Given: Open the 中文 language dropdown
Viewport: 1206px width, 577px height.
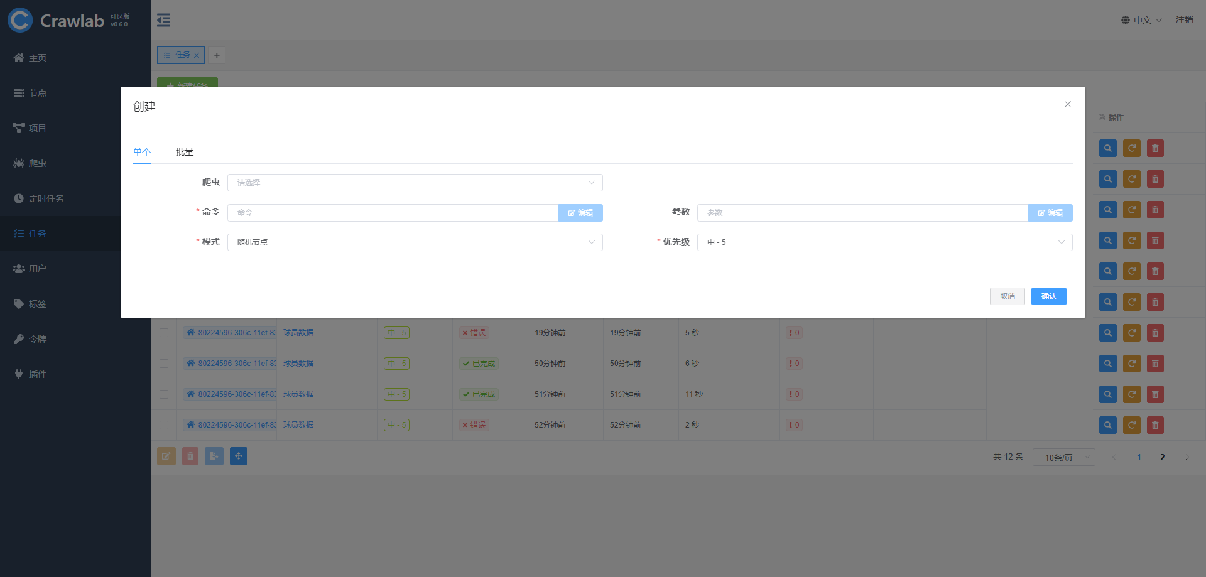Looking at the screenshot, I should 1142,20.
